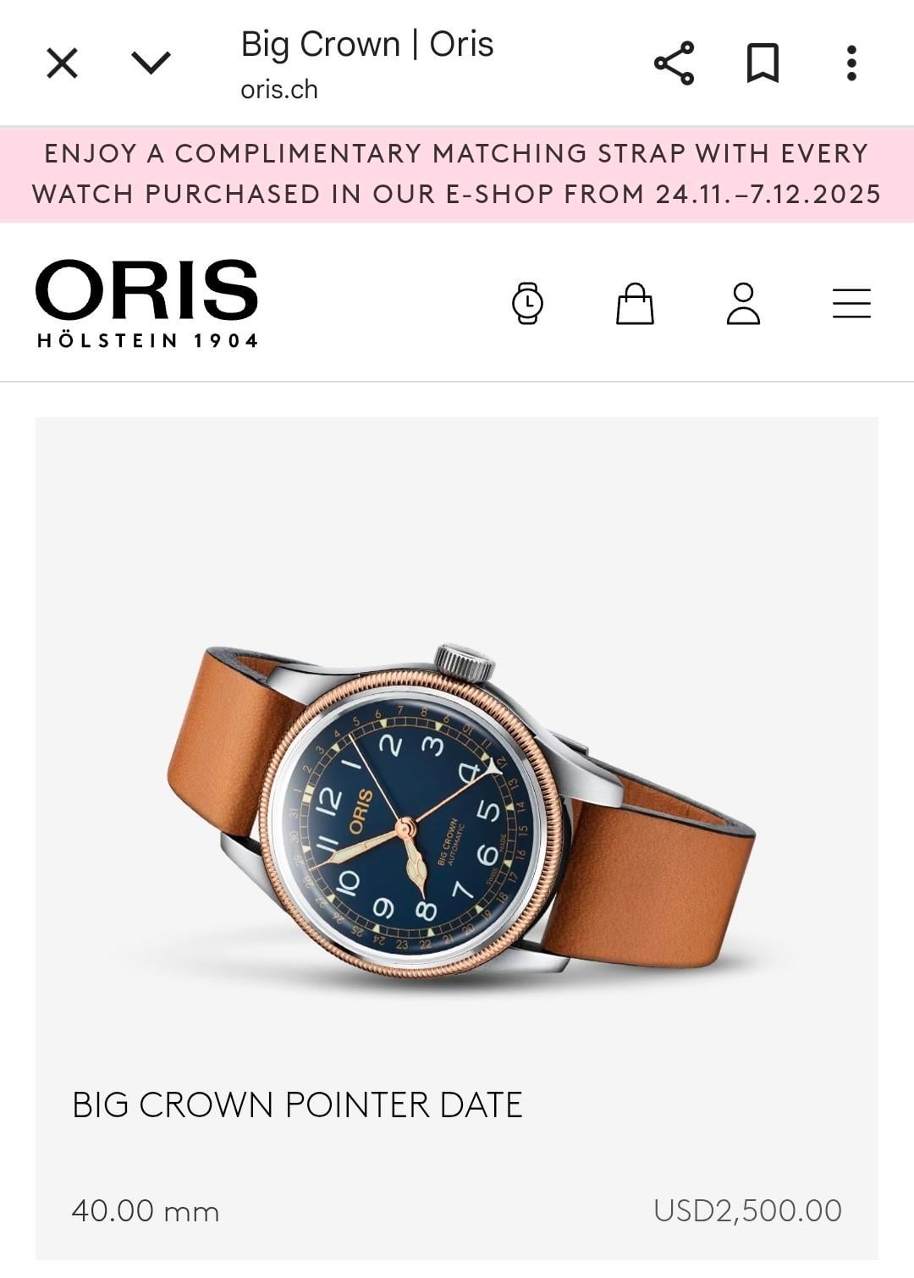The image size is (914, 1278).
Task: Select the Big Crown Pointer Date title
Action: 297,1104
